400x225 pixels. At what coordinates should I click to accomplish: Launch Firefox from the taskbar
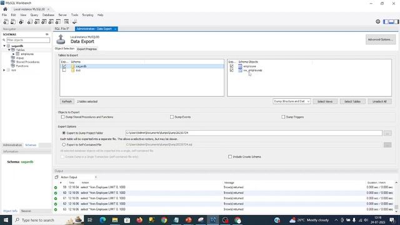pyautogui.click(x=139, y=220)
